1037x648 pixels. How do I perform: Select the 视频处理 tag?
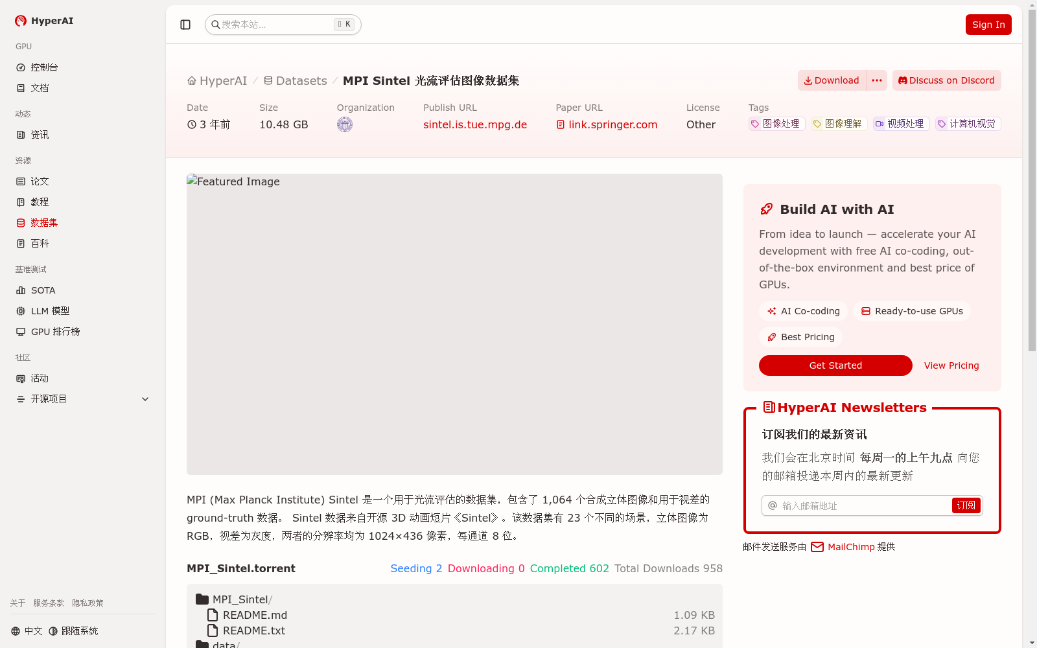pos(902,124)
